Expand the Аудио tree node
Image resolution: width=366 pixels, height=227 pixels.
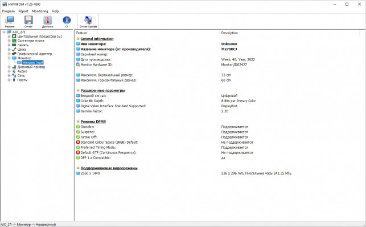coord(9,71)
